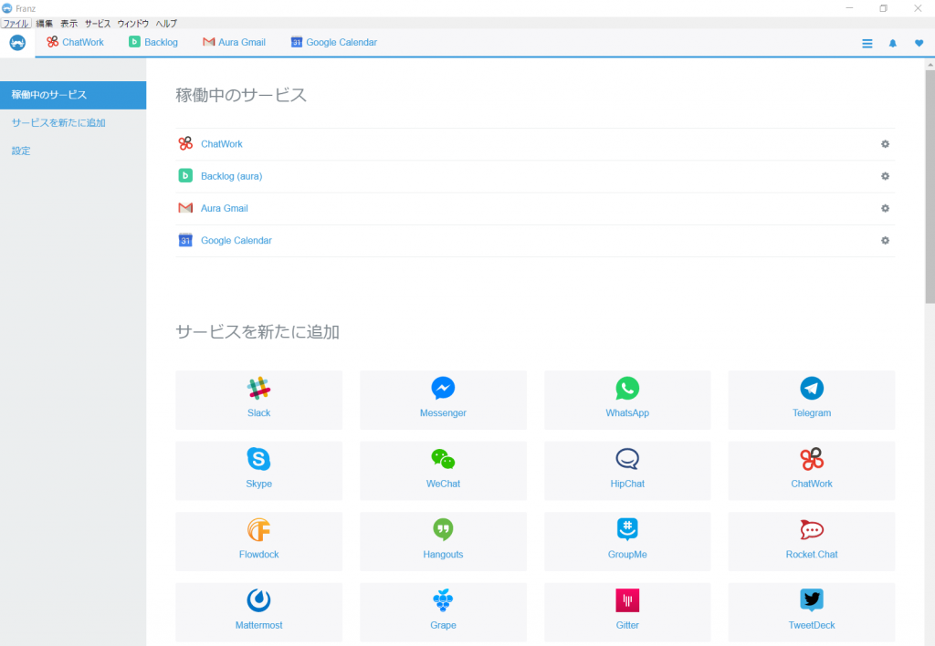Open the Backlog (aura) service entry
This screenshot has height=646, width=935.
(x=231, y=176)
